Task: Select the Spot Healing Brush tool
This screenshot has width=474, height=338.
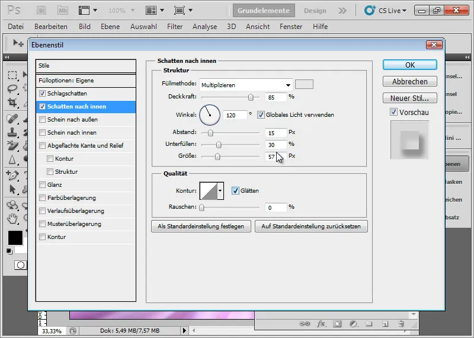Action: [12, 119]
